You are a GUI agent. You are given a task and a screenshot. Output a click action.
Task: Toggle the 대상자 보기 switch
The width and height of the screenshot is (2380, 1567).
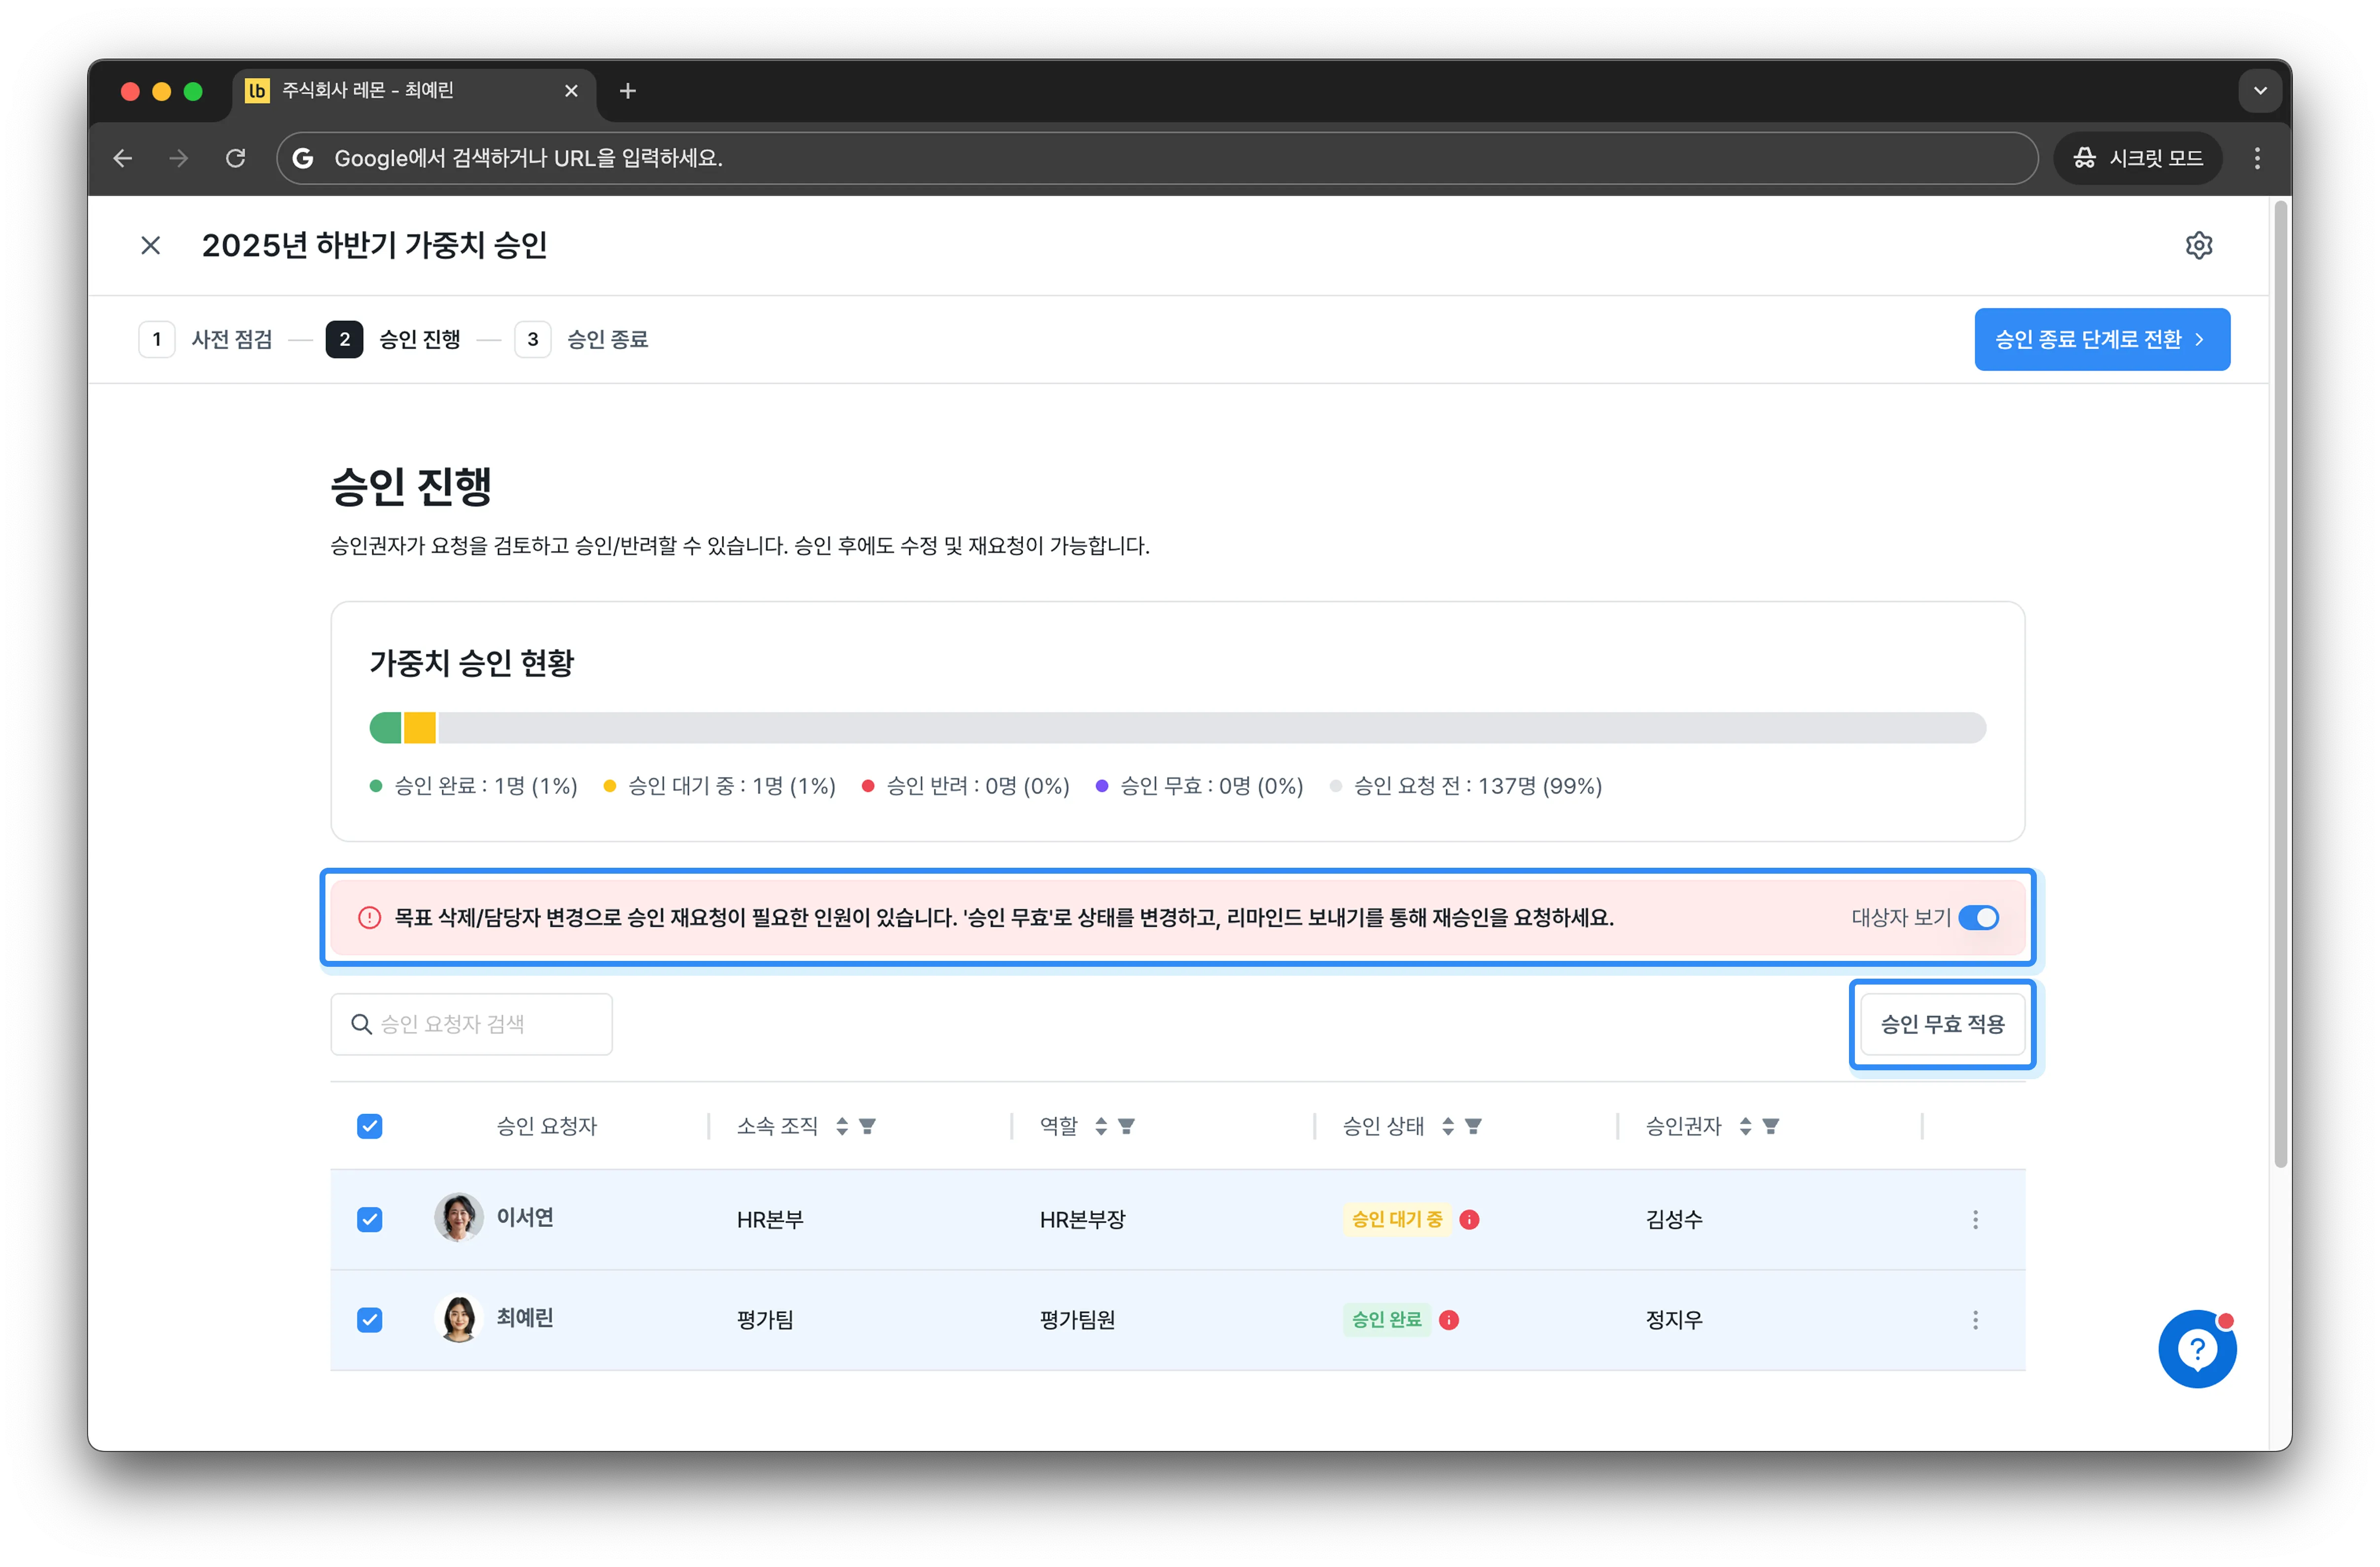[x=1978, y=918]
